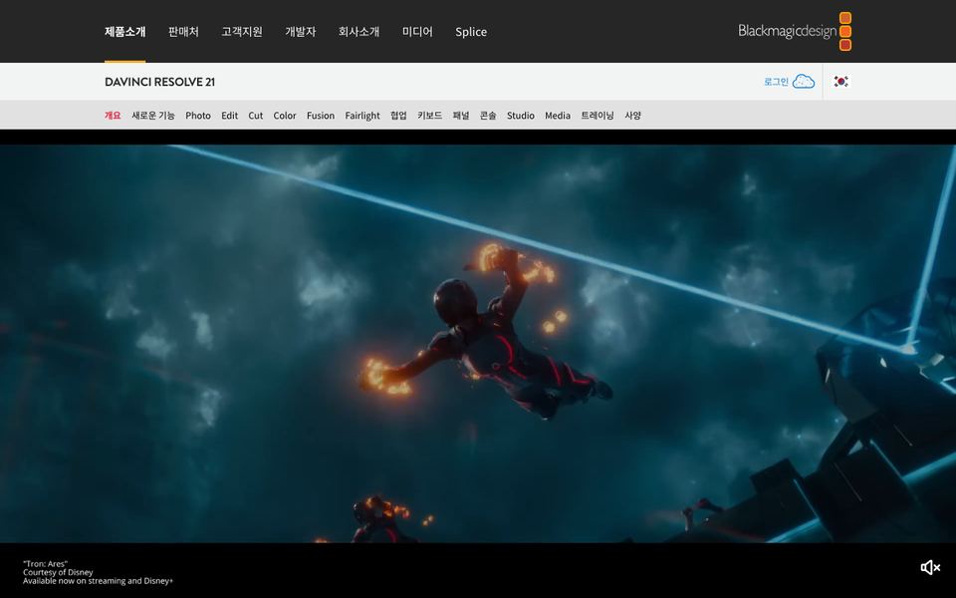The width and height of the screenshot is (956, 598).
Task: Open the 회사소개 menu
Action: [x=359, y=32]
